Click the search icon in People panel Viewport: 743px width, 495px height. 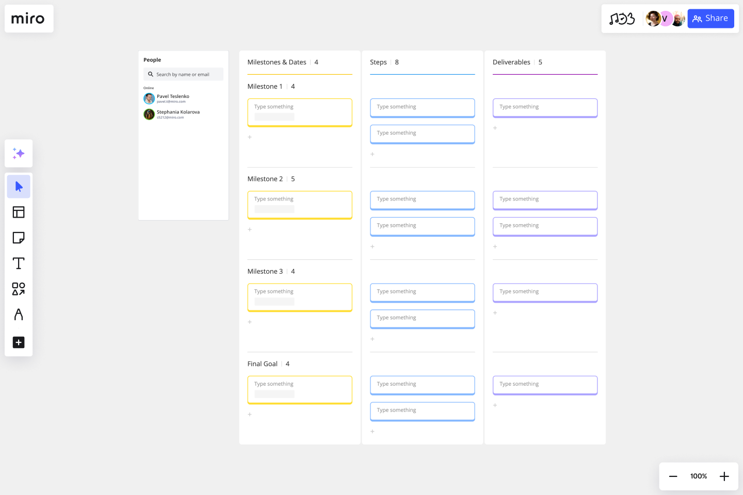(x=150, y=74)
